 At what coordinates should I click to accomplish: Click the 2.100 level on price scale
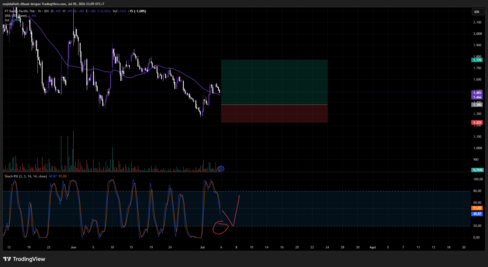(477, 22)
